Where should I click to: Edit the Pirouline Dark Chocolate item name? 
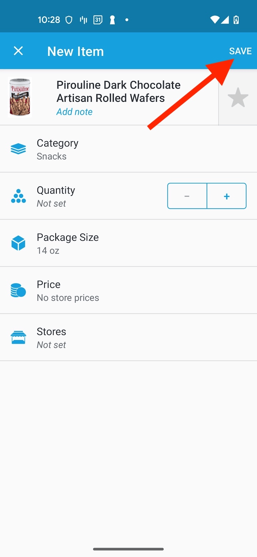click(119, 91)
